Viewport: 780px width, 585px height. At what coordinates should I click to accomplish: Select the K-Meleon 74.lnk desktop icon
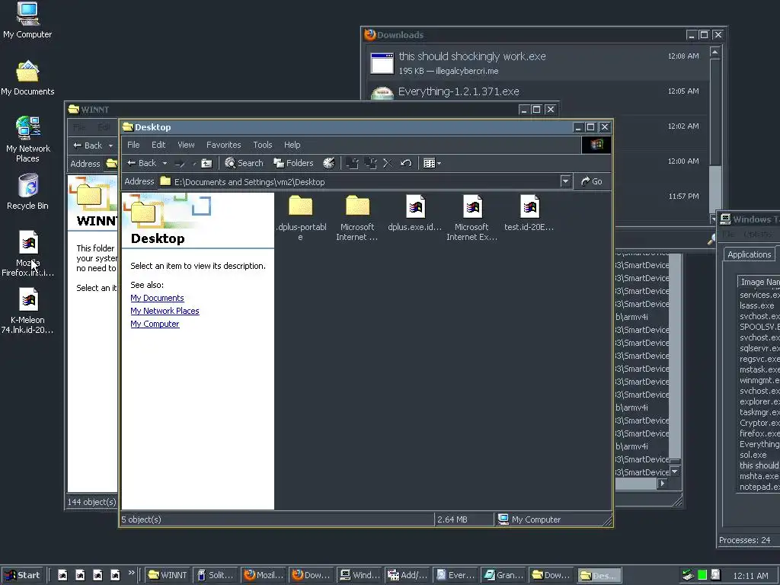coord(28,311)
